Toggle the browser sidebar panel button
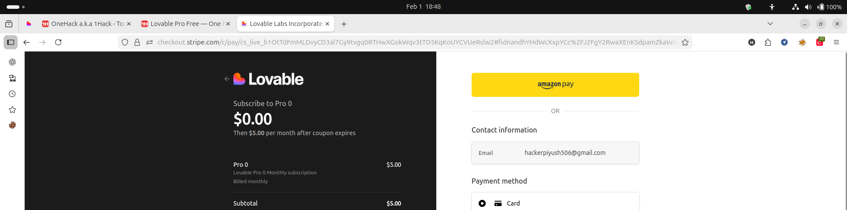Viewport: 847px width, 210px height. pyautogui.click(x=11, y=42)
